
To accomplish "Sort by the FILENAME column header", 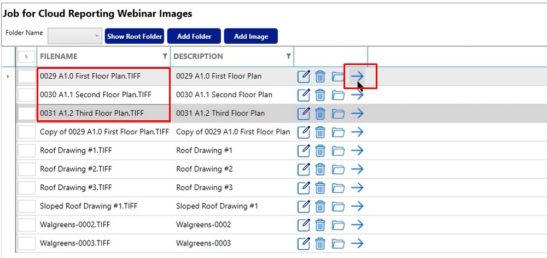I will [59, 56].
